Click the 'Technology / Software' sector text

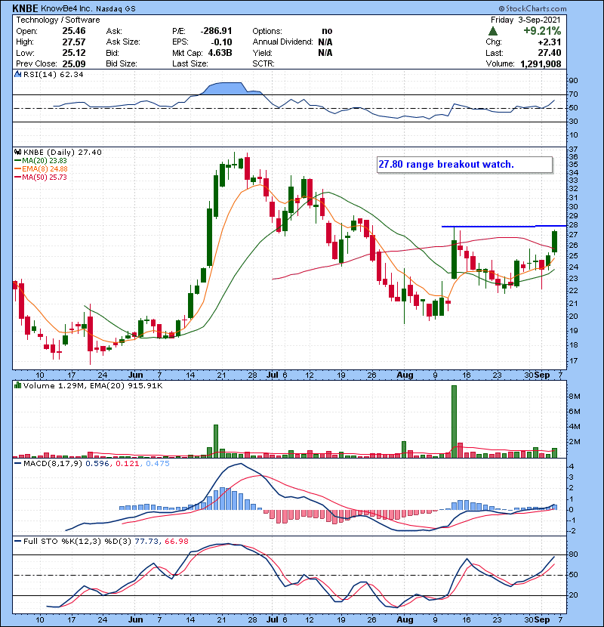pyautogui.click(x=58, y=20)
